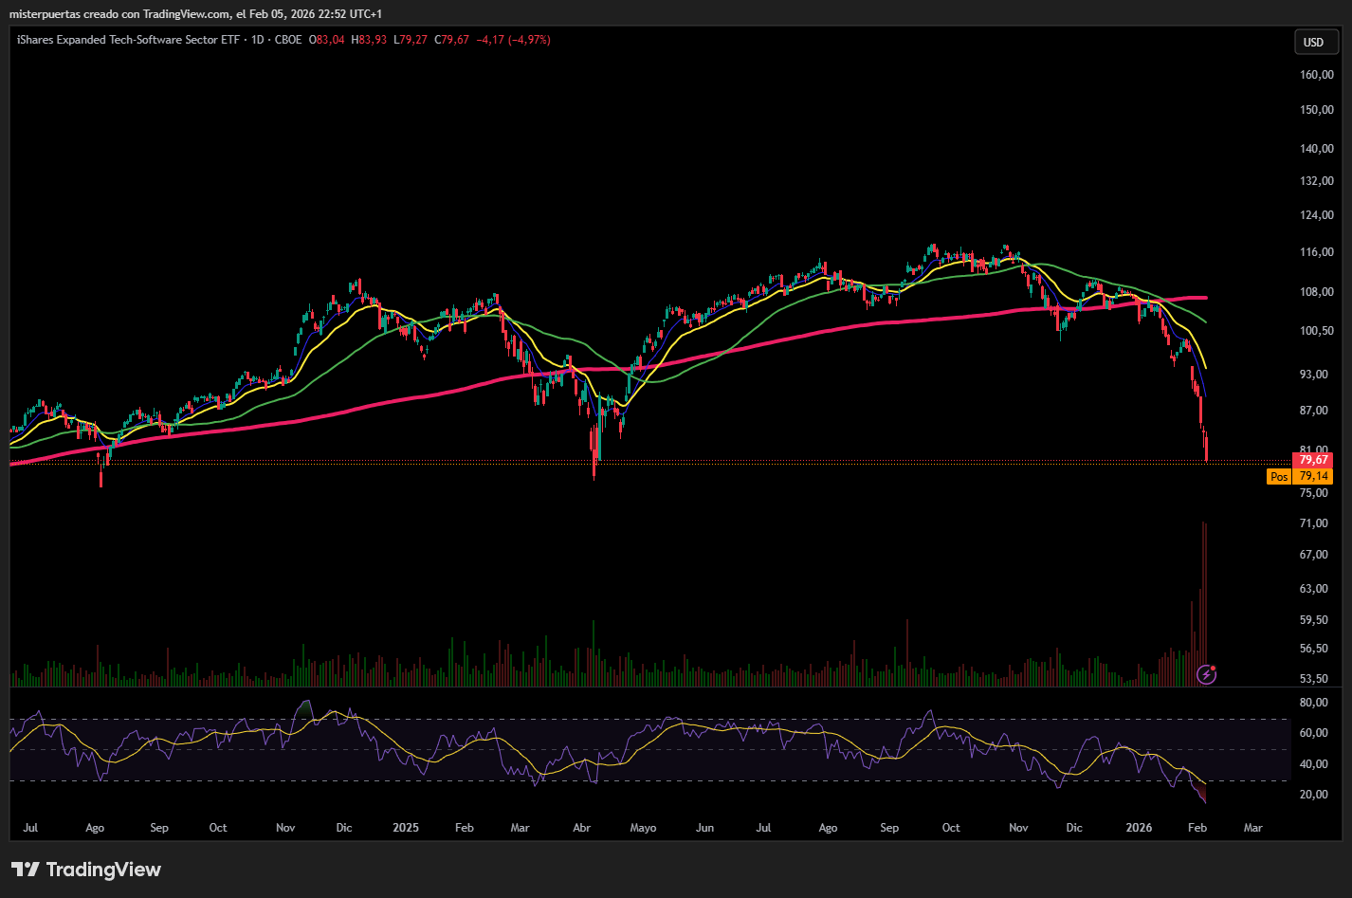This screenshot has width=1352, height=898.
Task: Click the 60,00 RSI scale label
Action: point(1314,733)
